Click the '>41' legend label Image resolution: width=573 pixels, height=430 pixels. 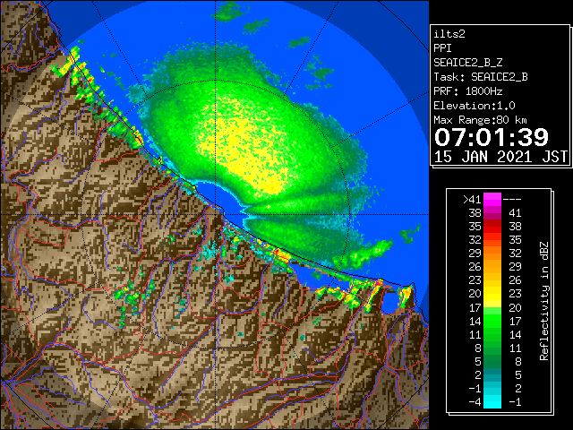click(472, 200)
